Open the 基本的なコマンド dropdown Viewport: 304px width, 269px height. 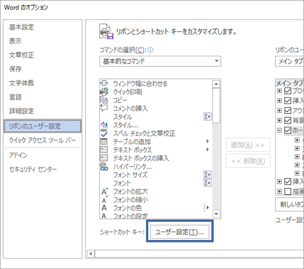[160, 61]
